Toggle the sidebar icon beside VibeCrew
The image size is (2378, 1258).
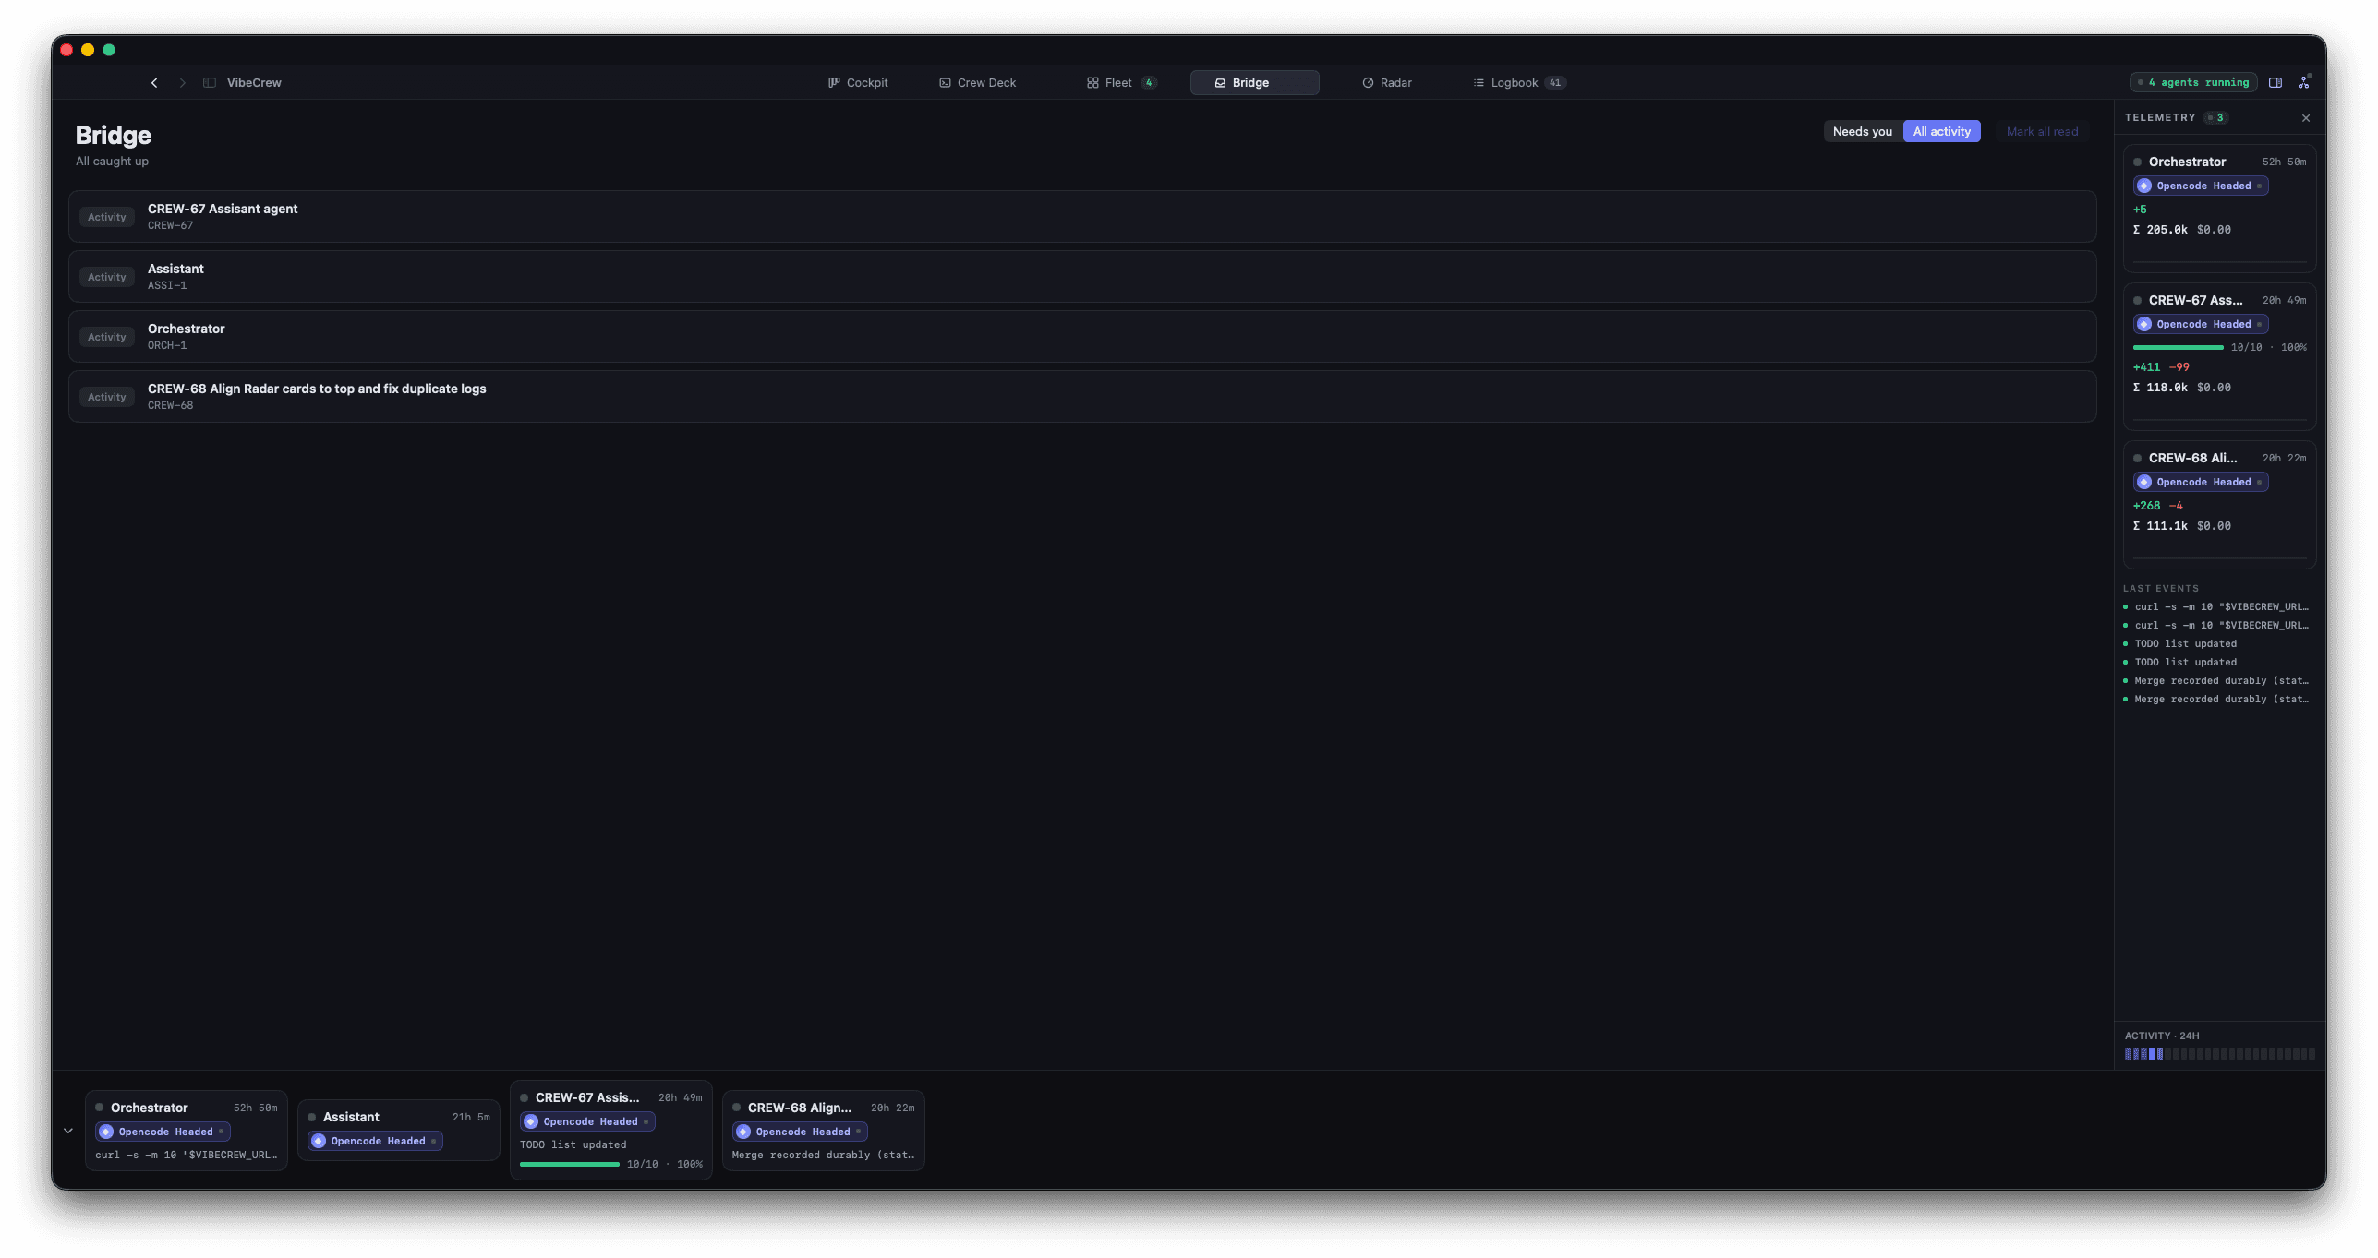pos(210,83)
